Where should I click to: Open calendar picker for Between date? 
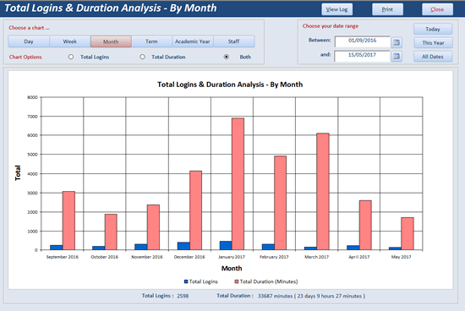[397, 42]
